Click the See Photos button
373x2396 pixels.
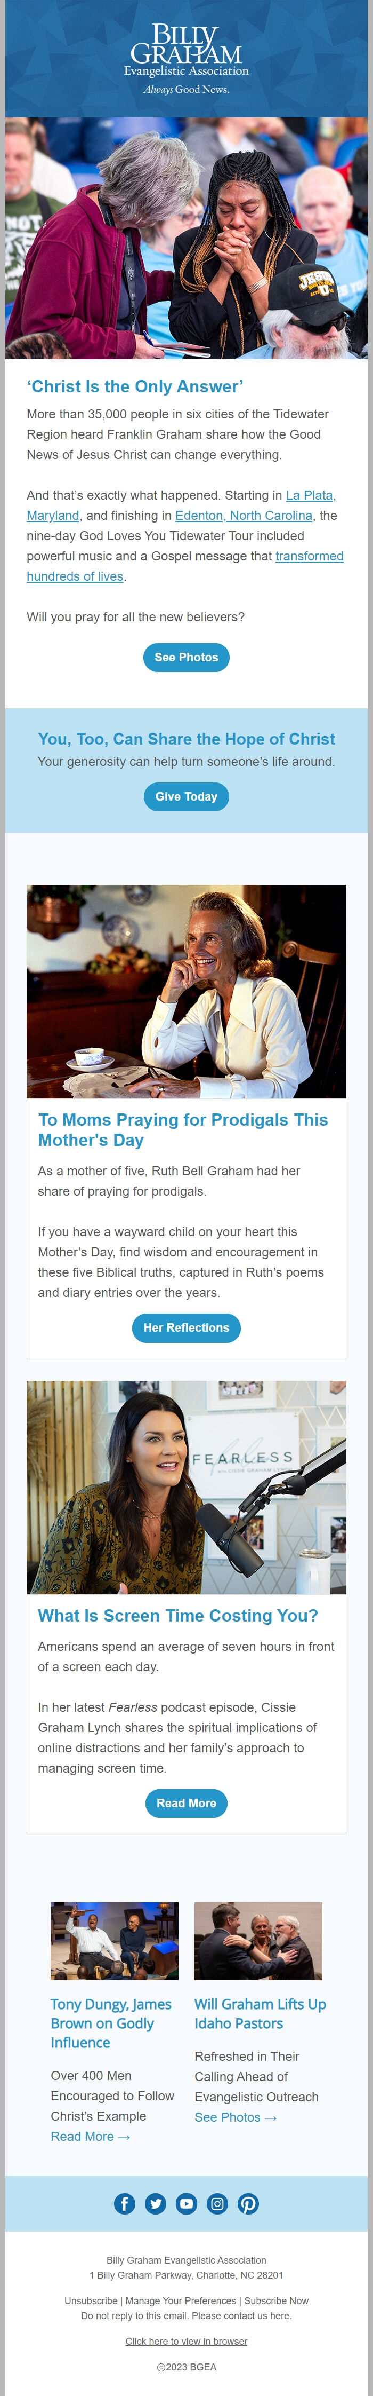(x=186, y=657)
